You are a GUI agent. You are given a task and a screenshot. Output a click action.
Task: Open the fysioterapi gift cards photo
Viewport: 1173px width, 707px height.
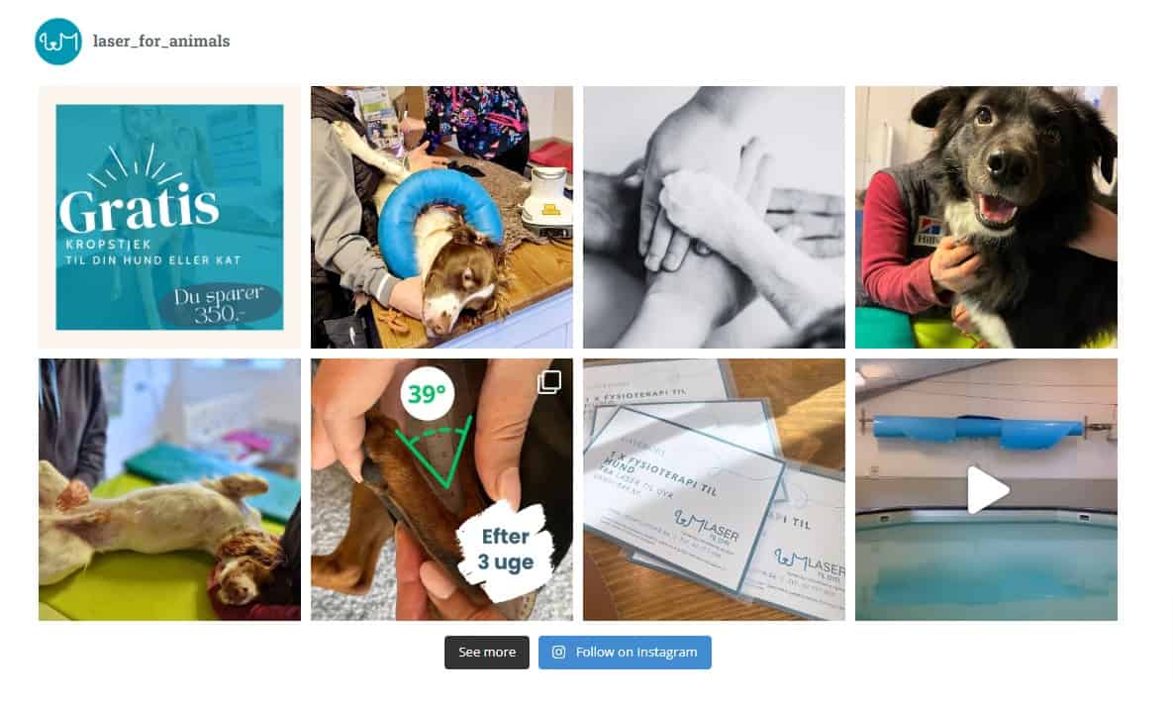715,489
